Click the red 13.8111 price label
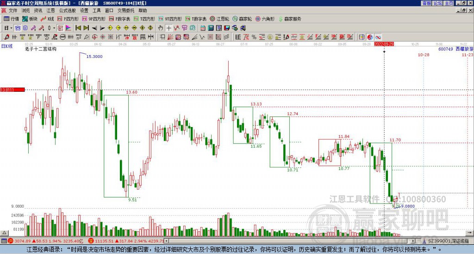Viewport: 474px width, 254px height. (12, 89)
